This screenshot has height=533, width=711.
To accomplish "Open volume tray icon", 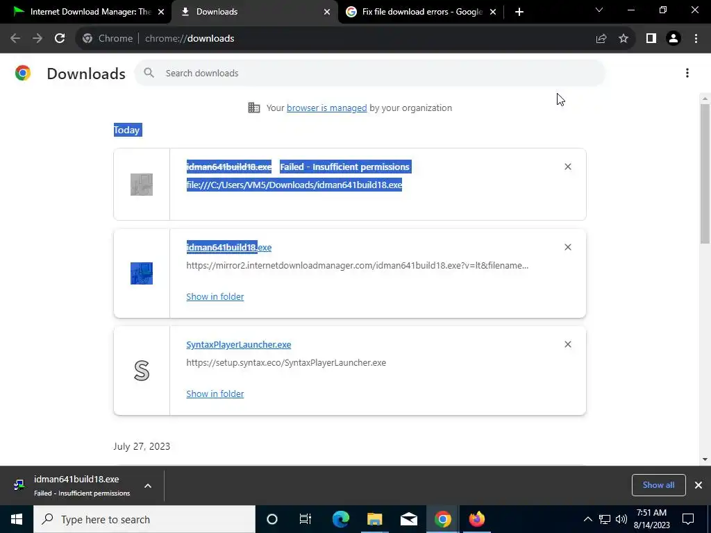I will [621, 519].
